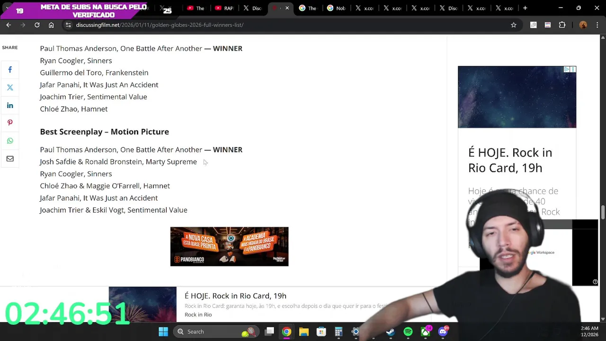Open the Chrome three-dot menu

point(597,25)
